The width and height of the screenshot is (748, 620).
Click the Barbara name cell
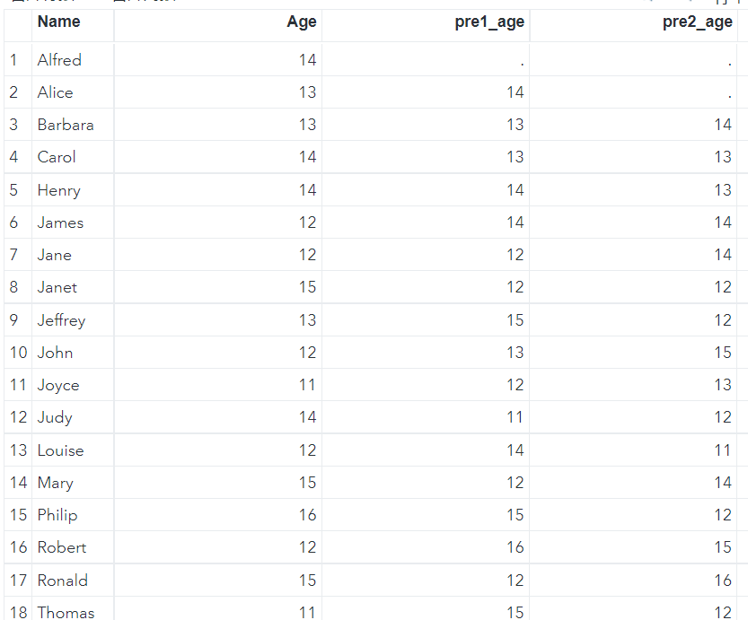(x=73, y=125)
